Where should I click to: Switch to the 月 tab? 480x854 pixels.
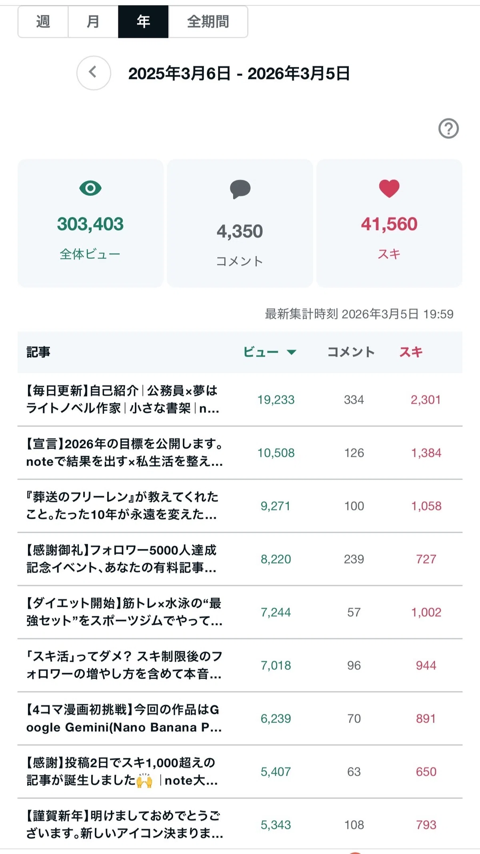93,22
